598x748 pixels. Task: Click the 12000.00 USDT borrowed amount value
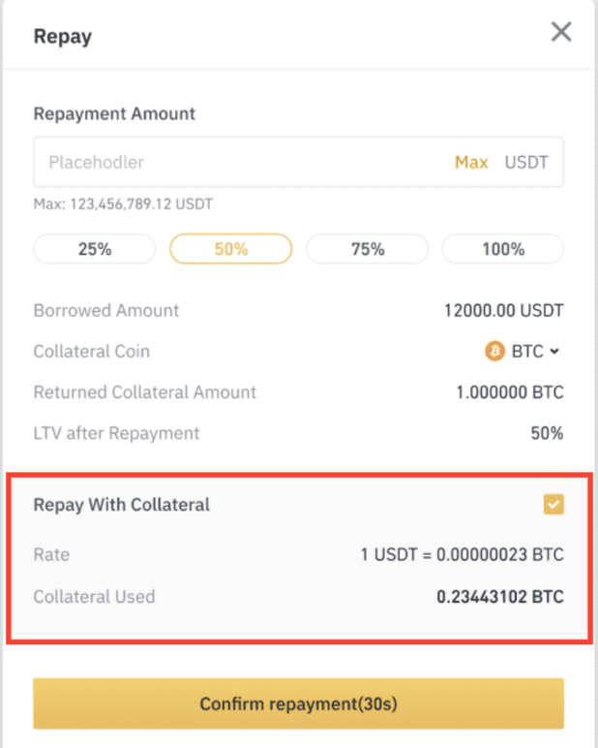click(503, 311)
